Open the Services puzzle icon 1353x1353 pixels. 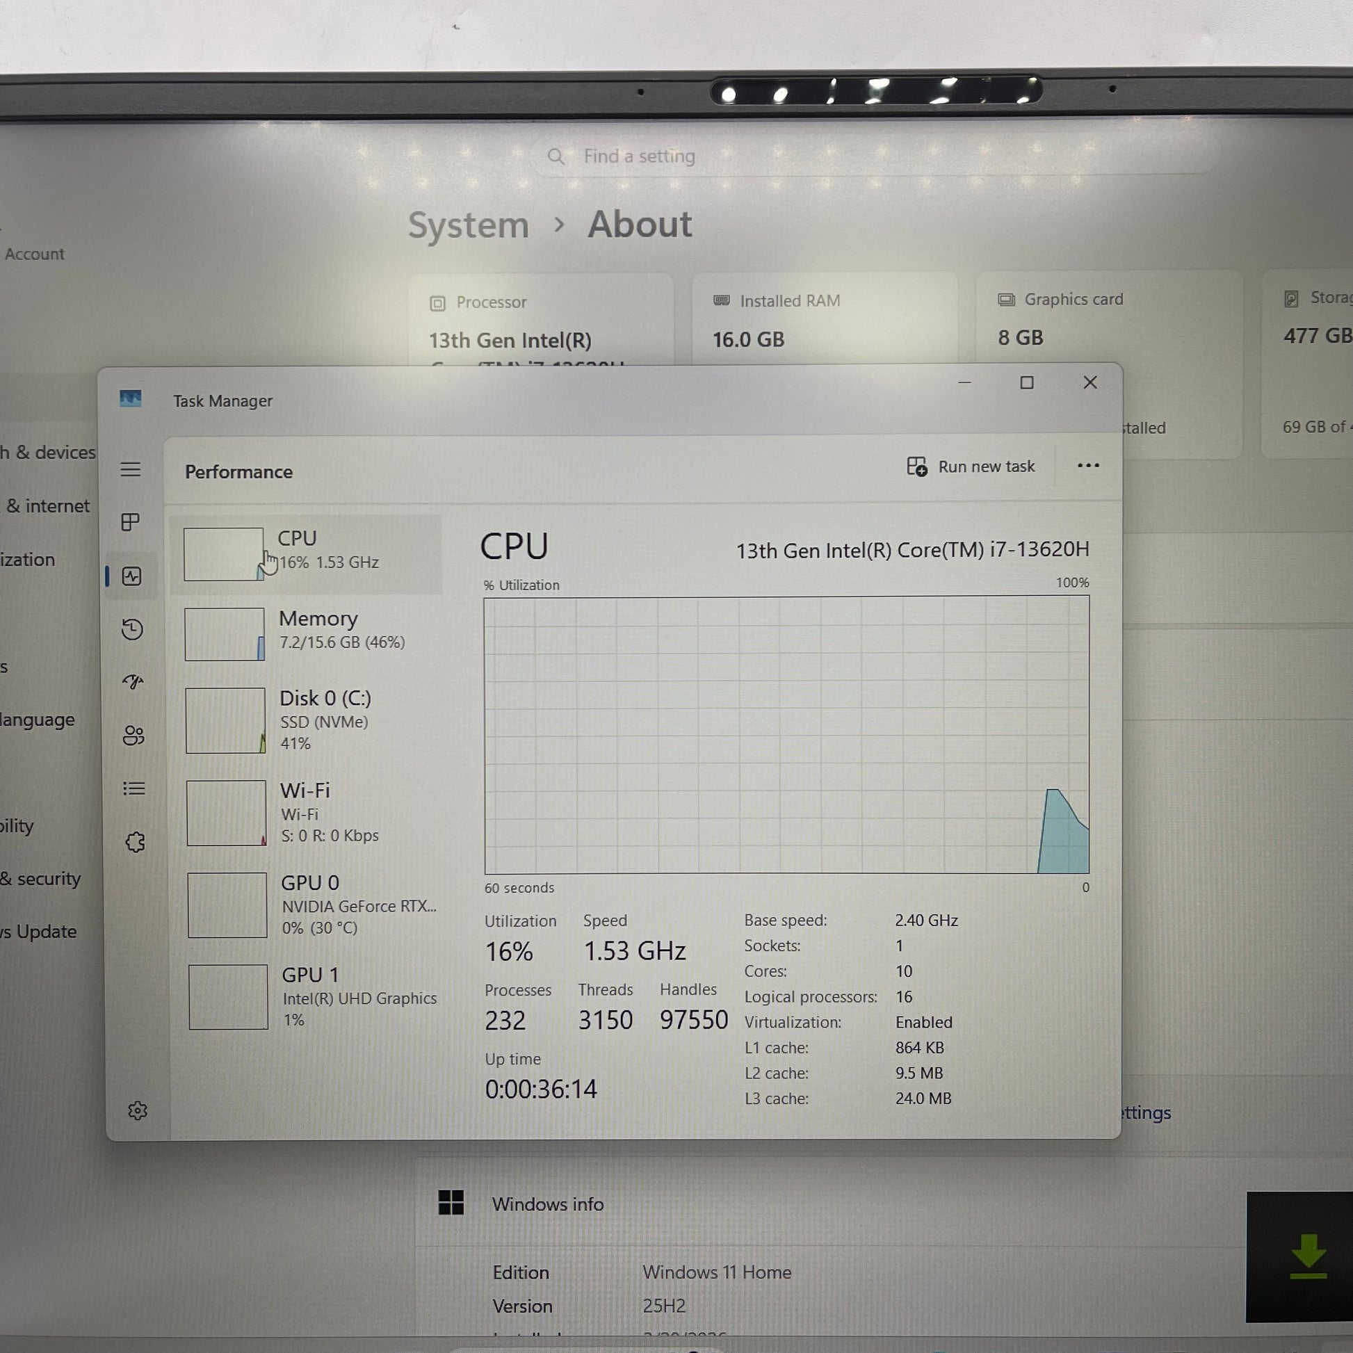coord(135,842)
